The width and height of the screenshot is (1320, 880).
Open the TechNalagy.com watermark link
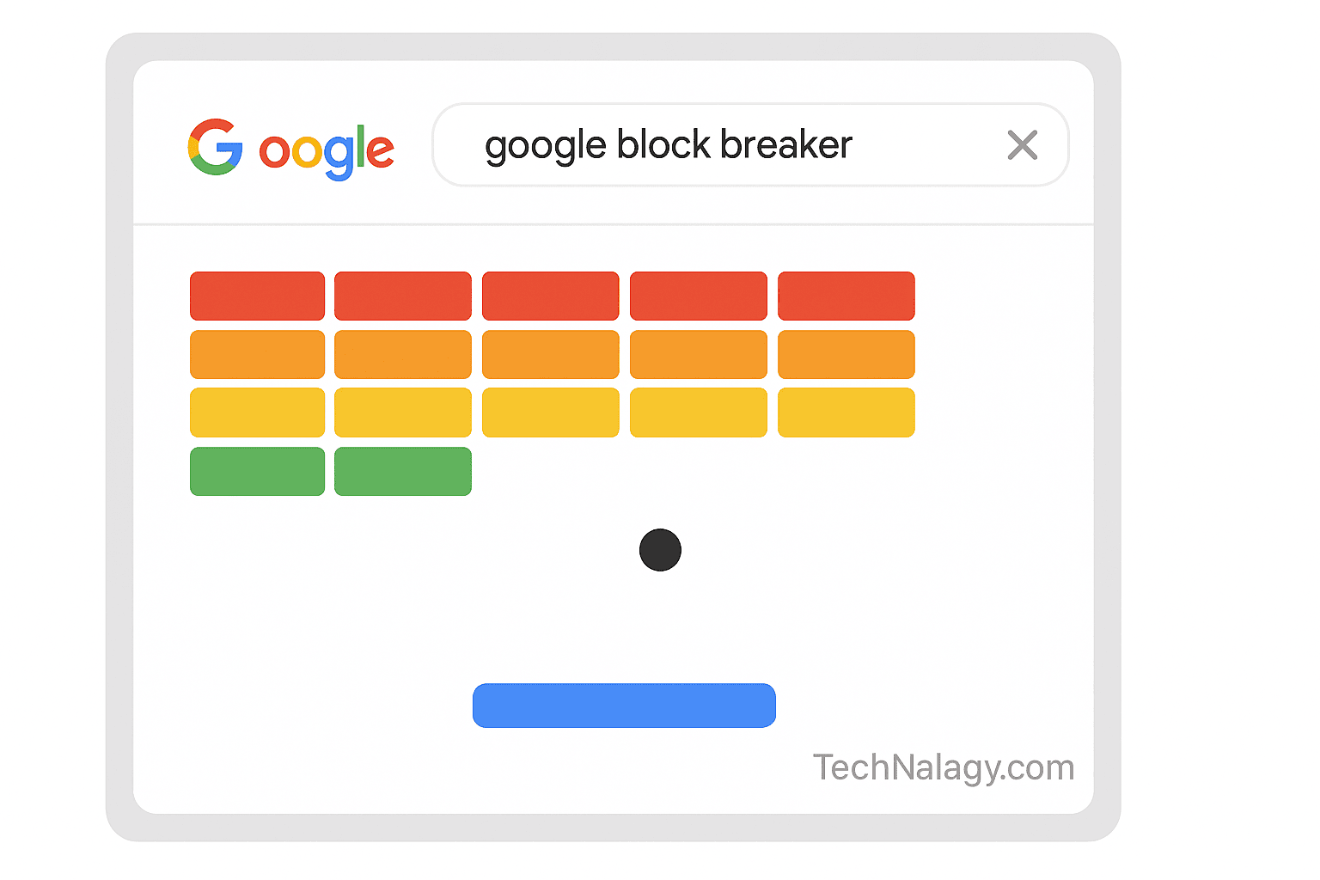(943, 767)
